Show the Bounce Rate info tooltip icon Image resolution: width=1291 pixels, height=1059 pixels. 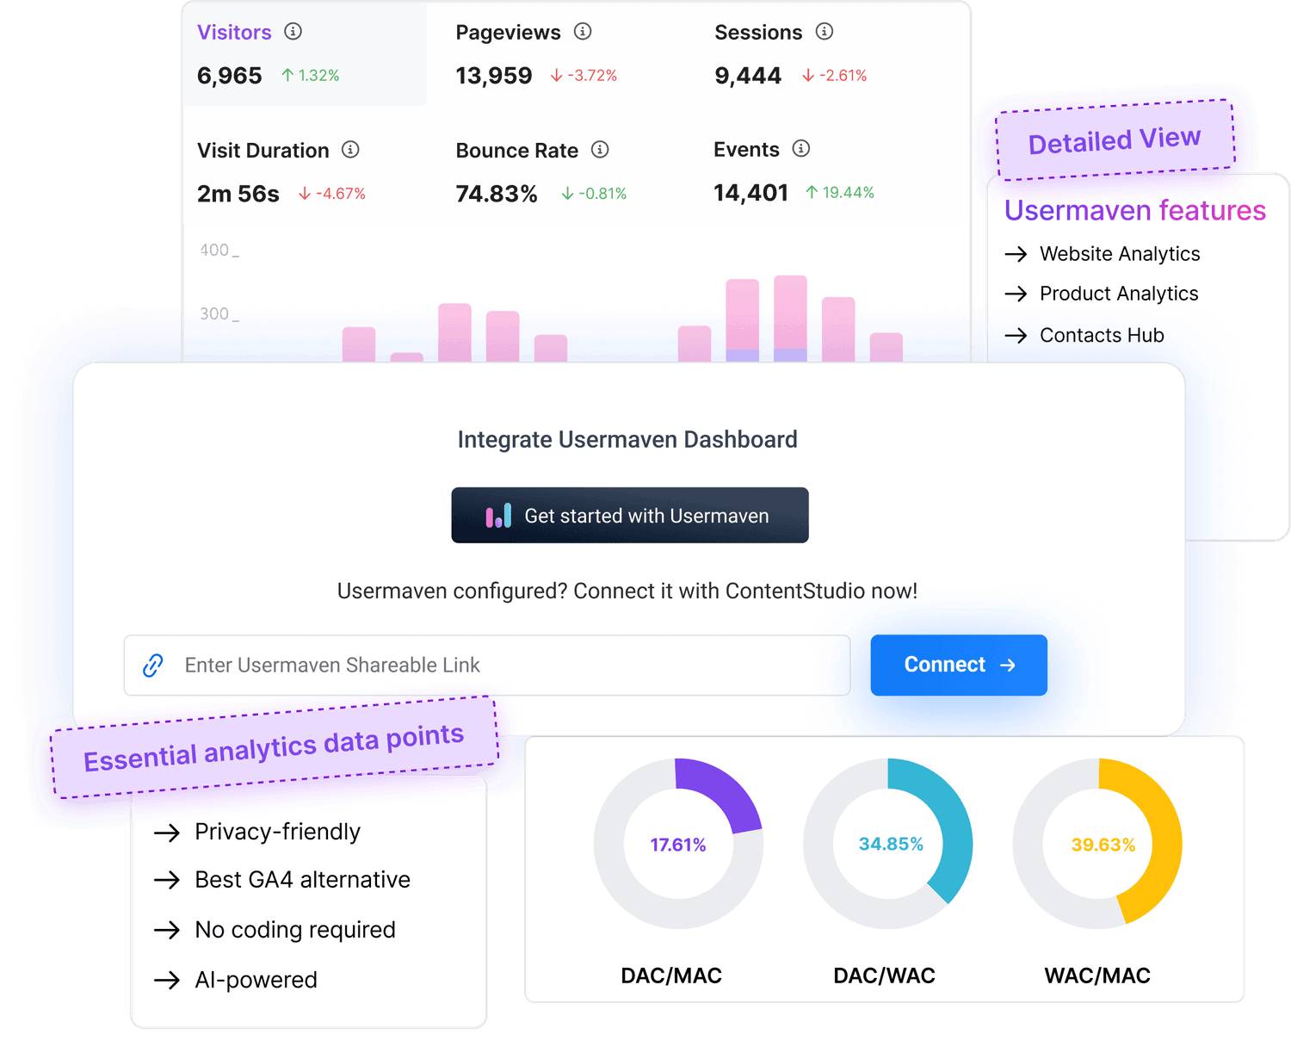point(600,150)
